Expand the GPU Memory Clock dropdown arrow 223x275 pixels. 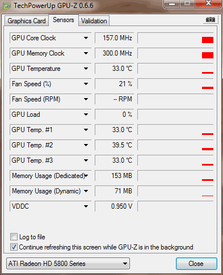86,53
